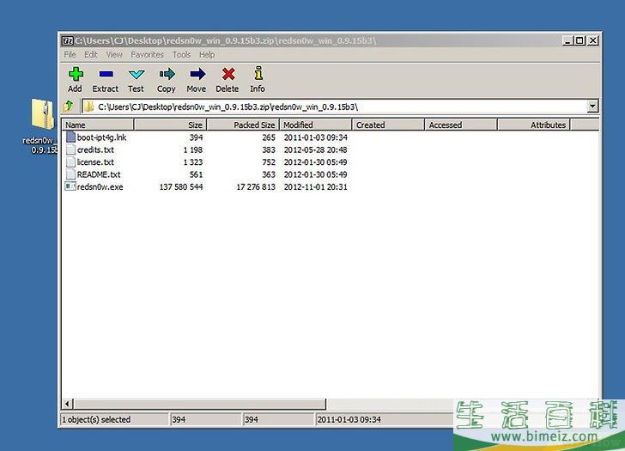
Task: Select the license.txt file name
Action: pyautogui.click(x=95, y=162)
